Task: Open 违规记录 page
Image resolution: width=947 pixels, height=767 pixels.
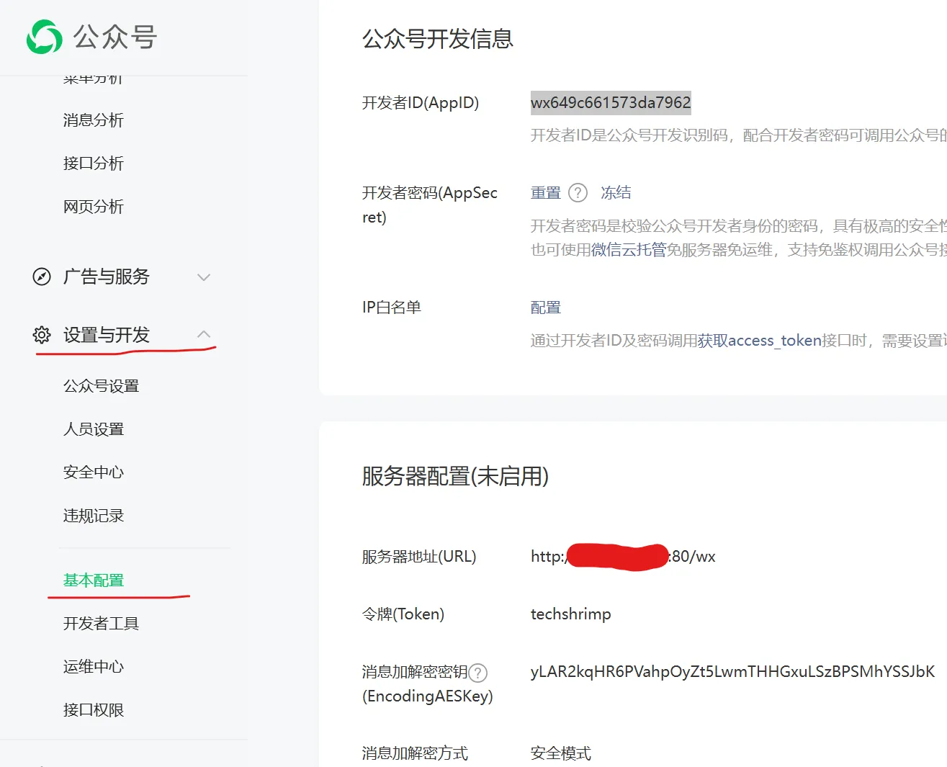Action: point(93,516)
